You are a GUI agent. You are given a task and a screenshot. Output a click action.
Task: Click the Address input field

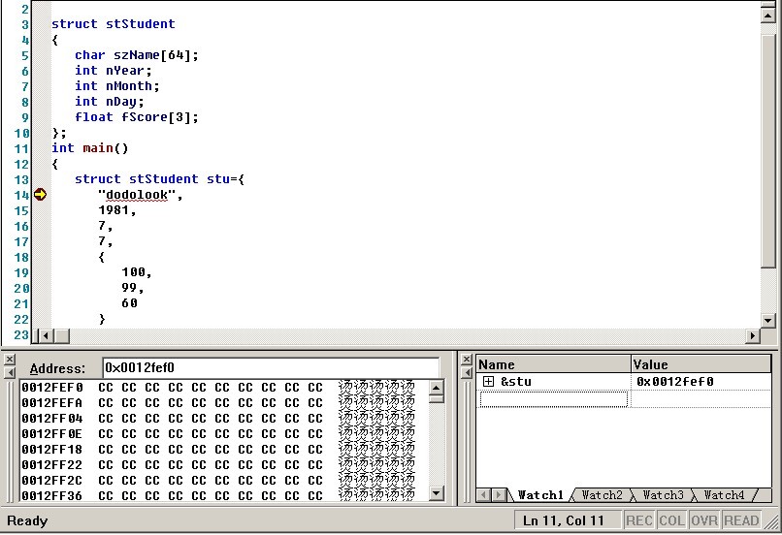coord(270,368)
